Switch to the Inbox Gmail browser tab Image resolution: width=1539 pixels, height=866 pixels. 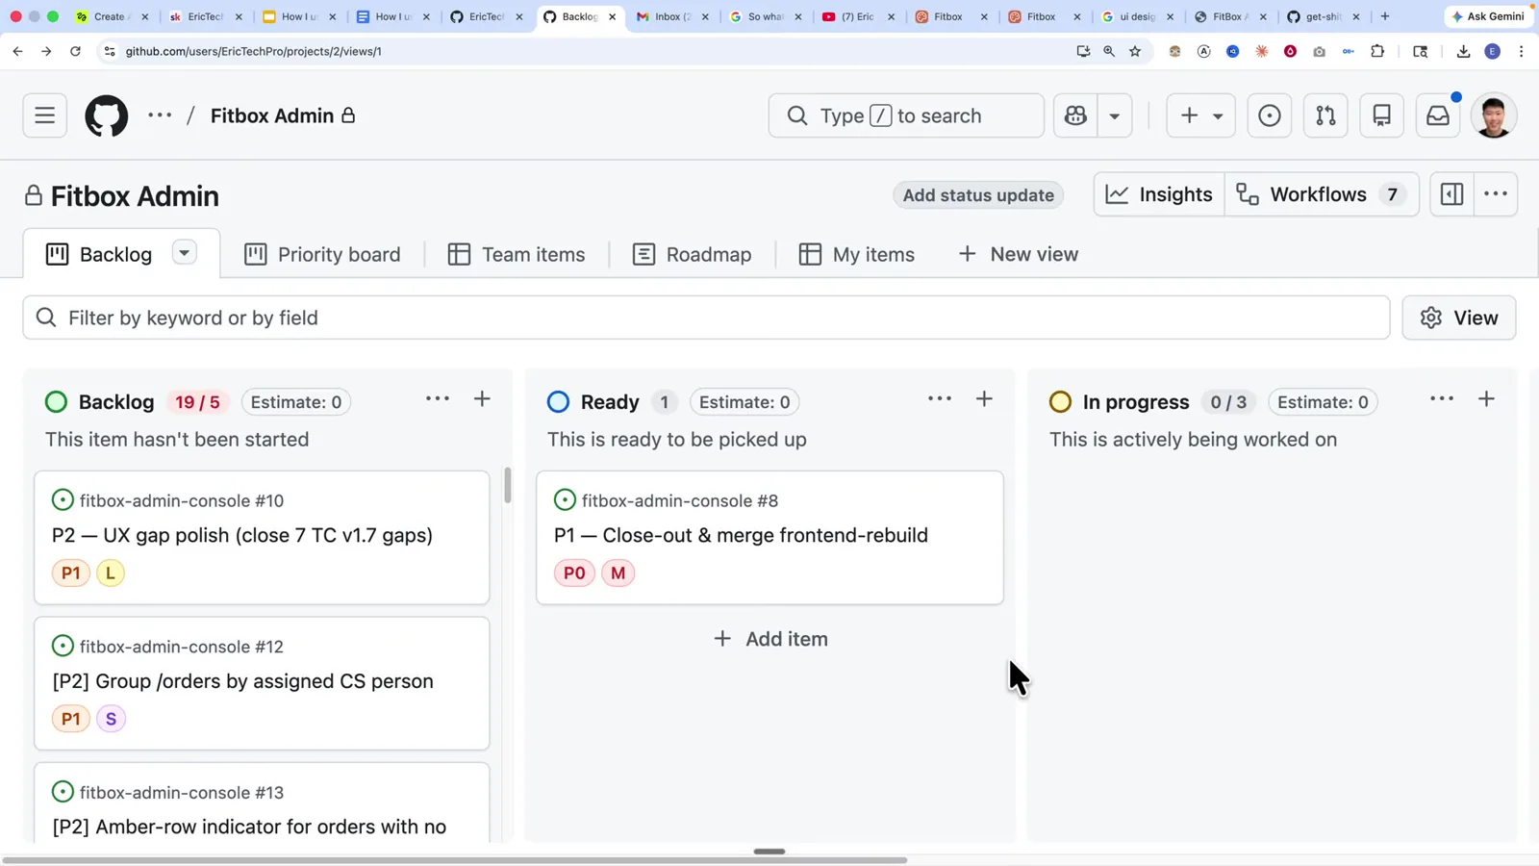pos(672,16)
